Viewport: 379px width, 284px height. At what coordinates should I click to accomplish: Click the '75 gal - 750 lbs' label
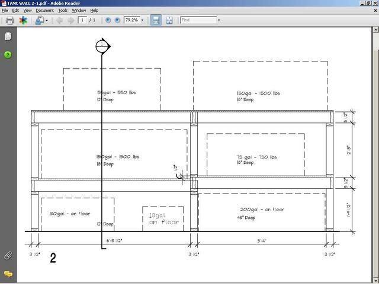256,157
